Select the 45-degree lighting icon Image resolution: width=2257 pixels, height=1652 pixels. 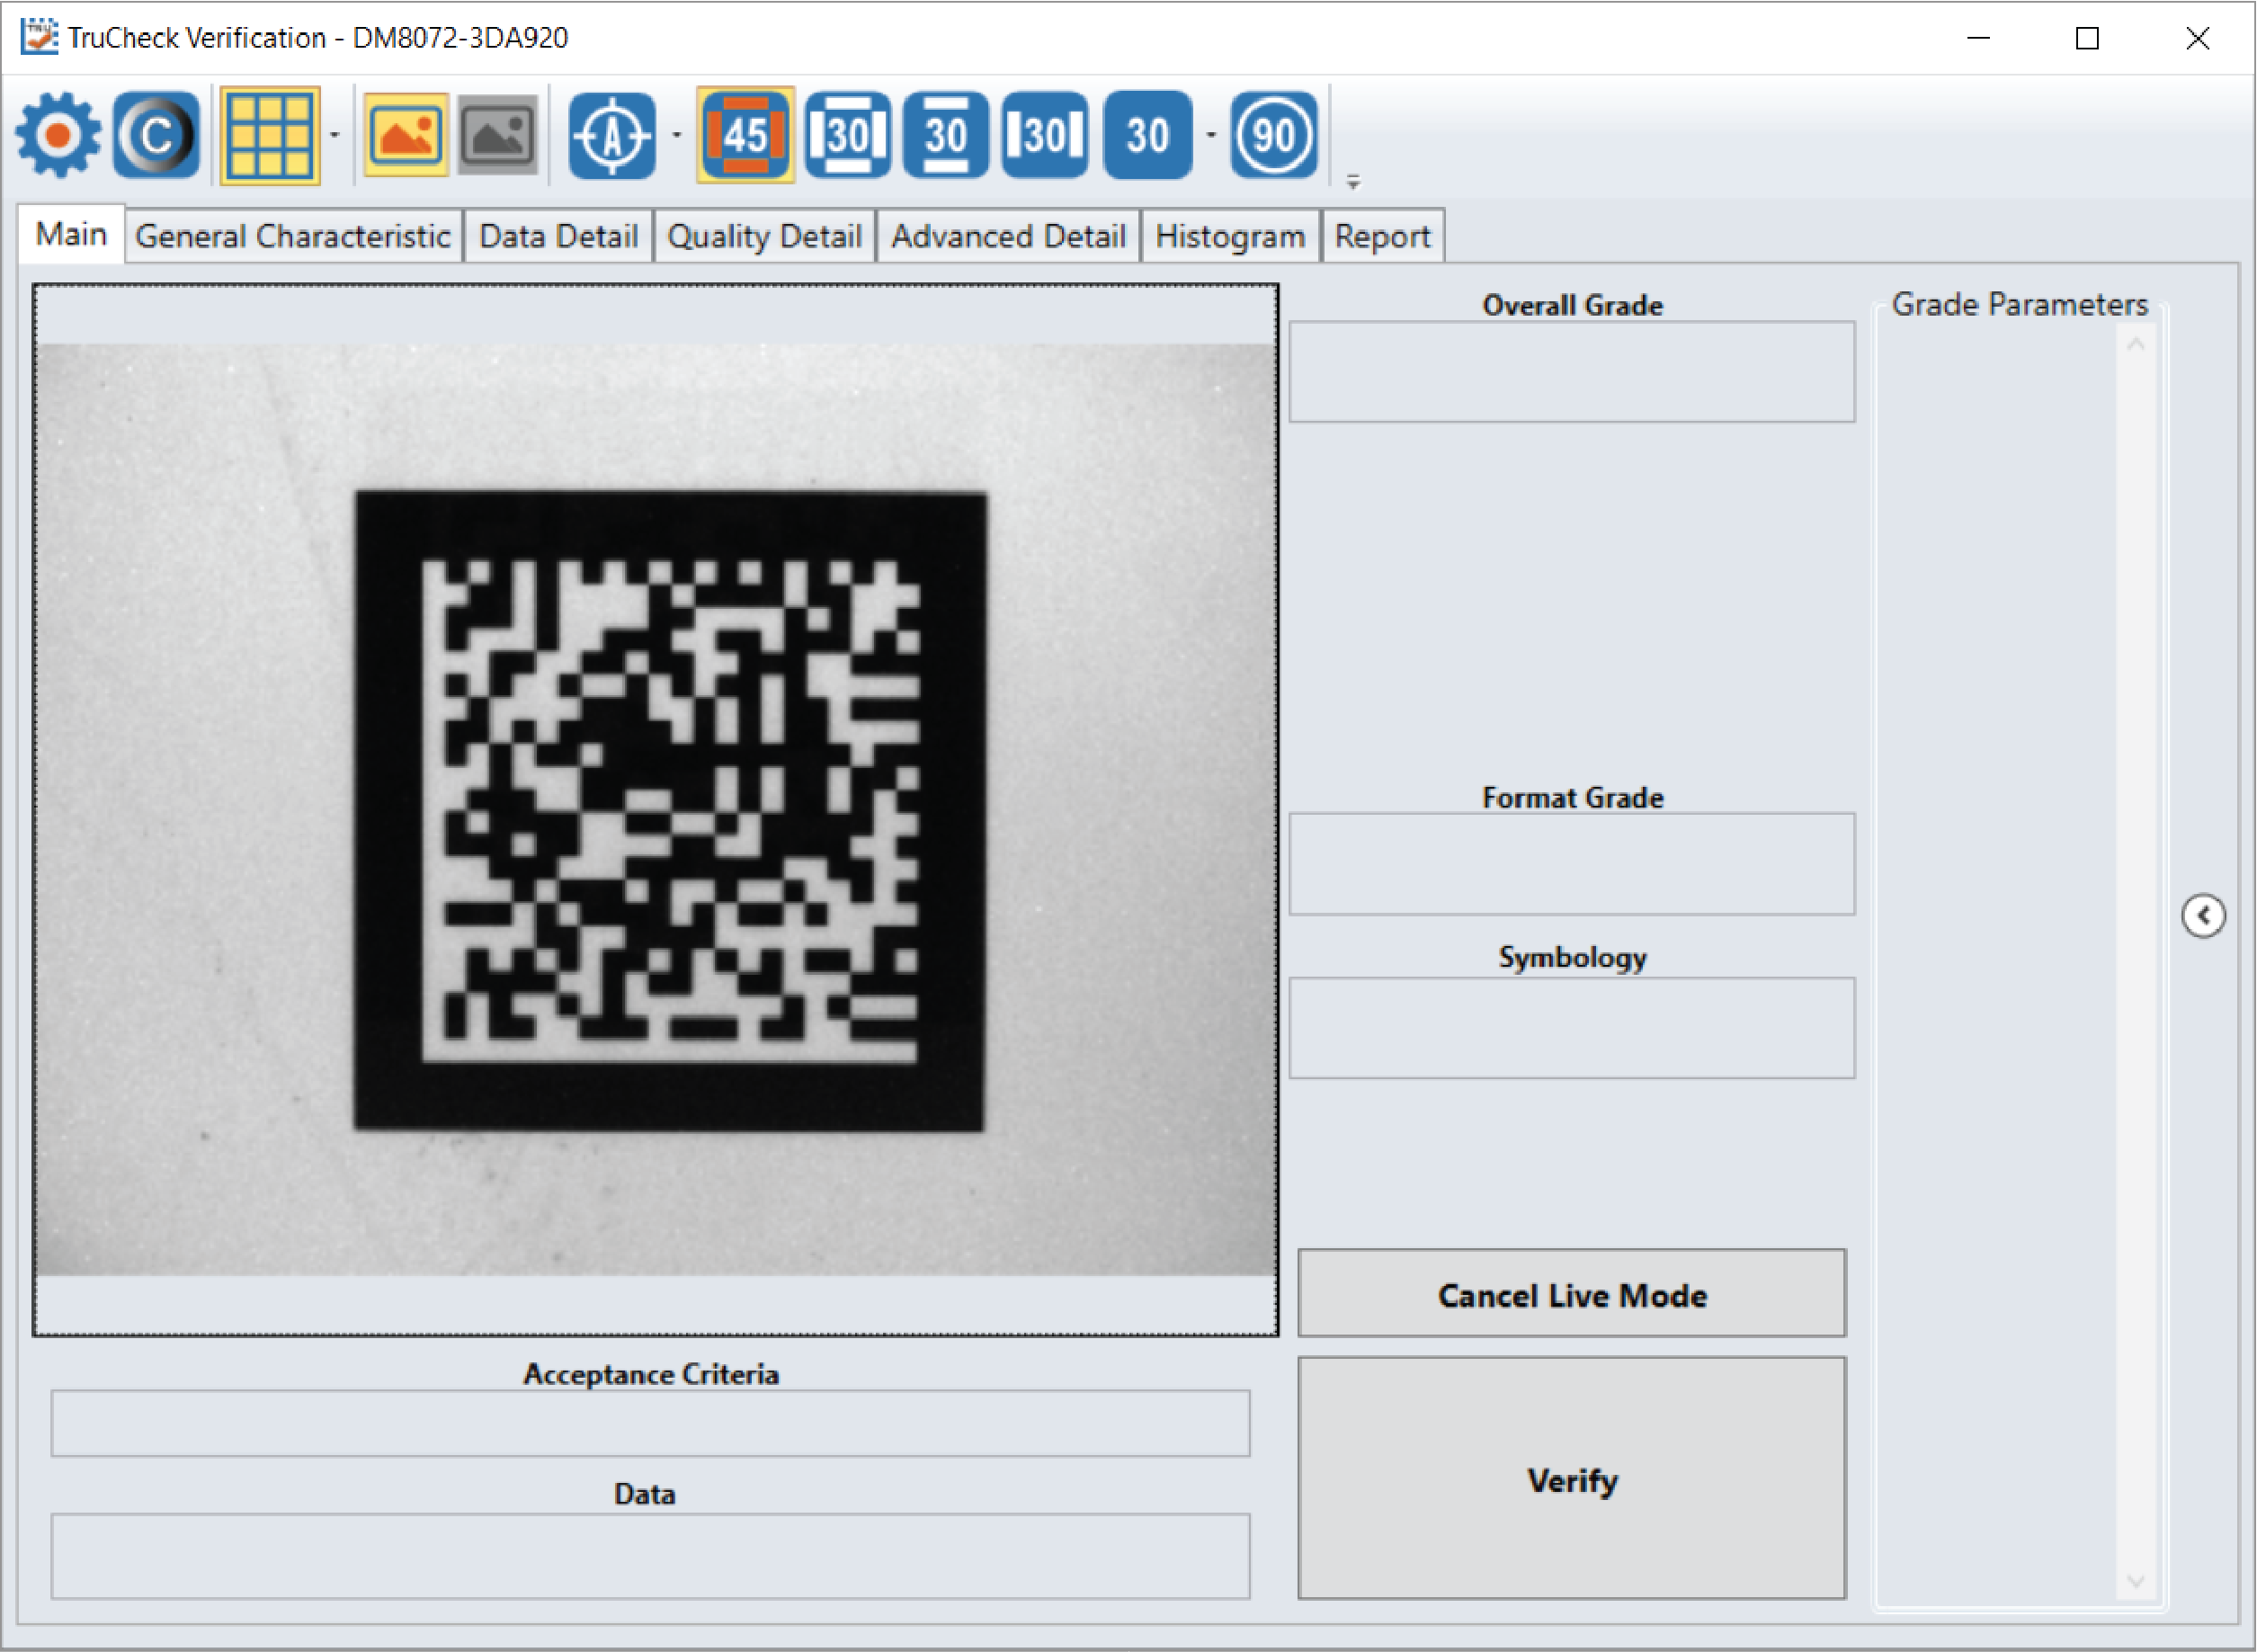[x=745, y=135]
